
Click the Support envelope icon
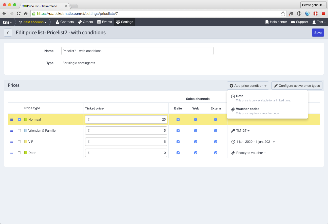pyautogui.click(x=293, y=22)
